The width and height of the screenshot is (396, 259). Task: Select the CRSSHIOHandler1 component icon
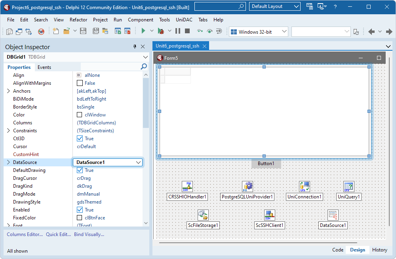pyautogui.click(x=187, y=187)
